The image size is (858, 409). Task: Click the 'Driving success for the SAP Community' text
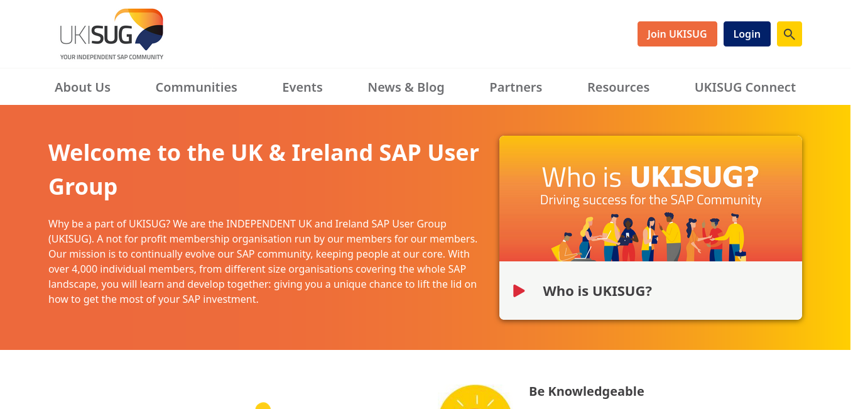(x=651, y=200)
